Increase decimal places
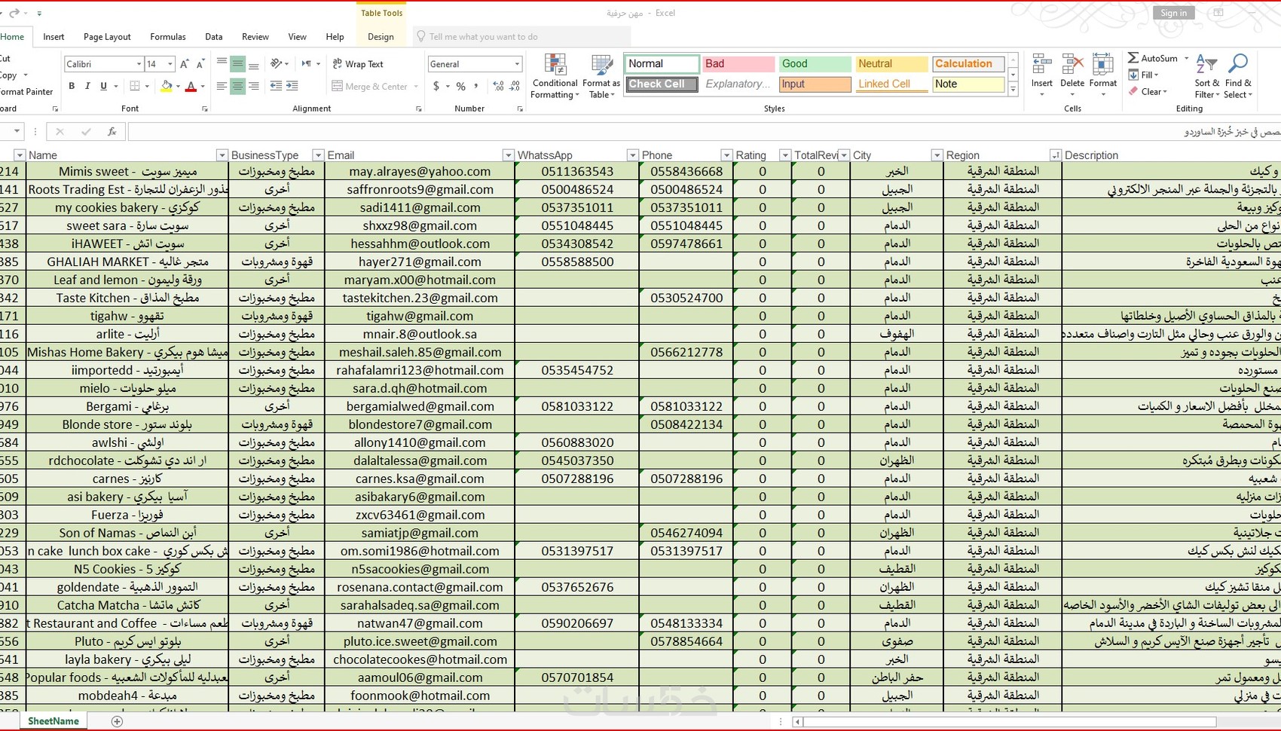The image size is (1281, 731). pos(498,86)
